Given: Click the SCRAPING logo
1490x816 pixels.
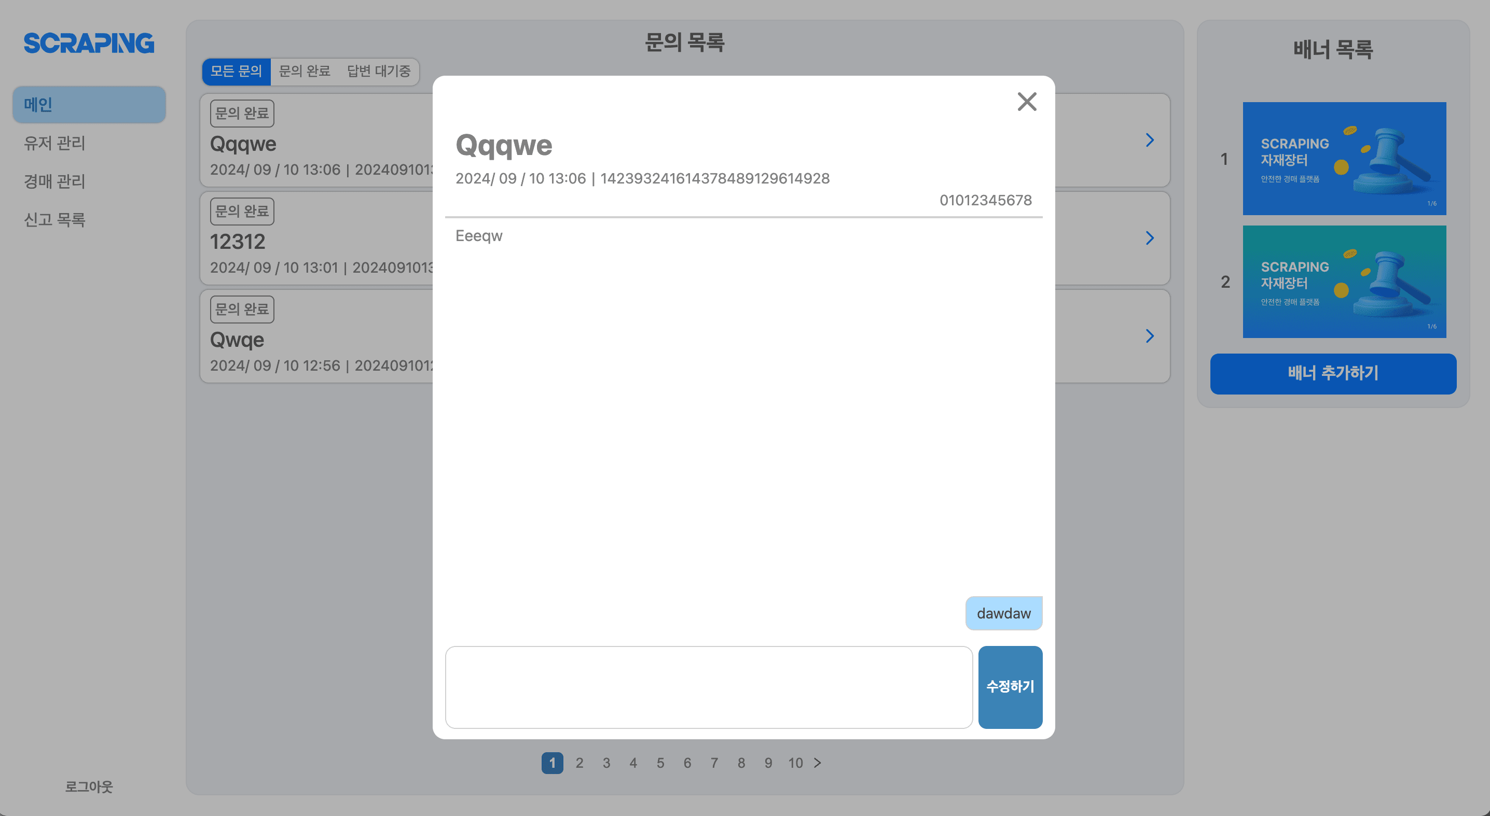Looking at the screenshot, I should coord(89,44).
